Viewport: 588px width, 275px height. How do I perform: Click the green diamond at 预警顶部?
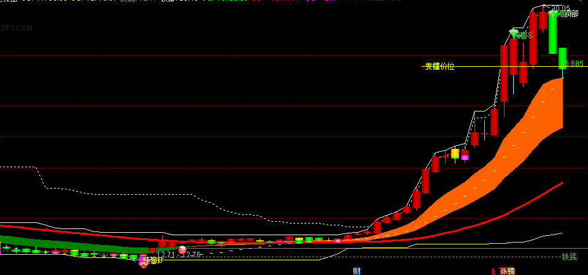553,13
